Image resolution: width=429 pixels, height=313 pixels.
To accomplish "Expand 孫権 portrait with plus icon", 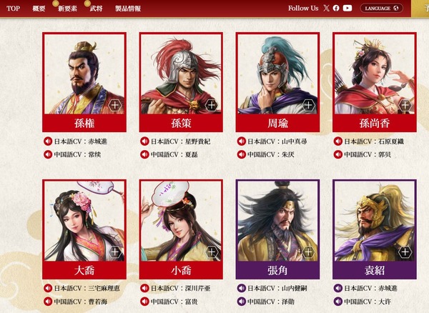I will coord(114,105).
